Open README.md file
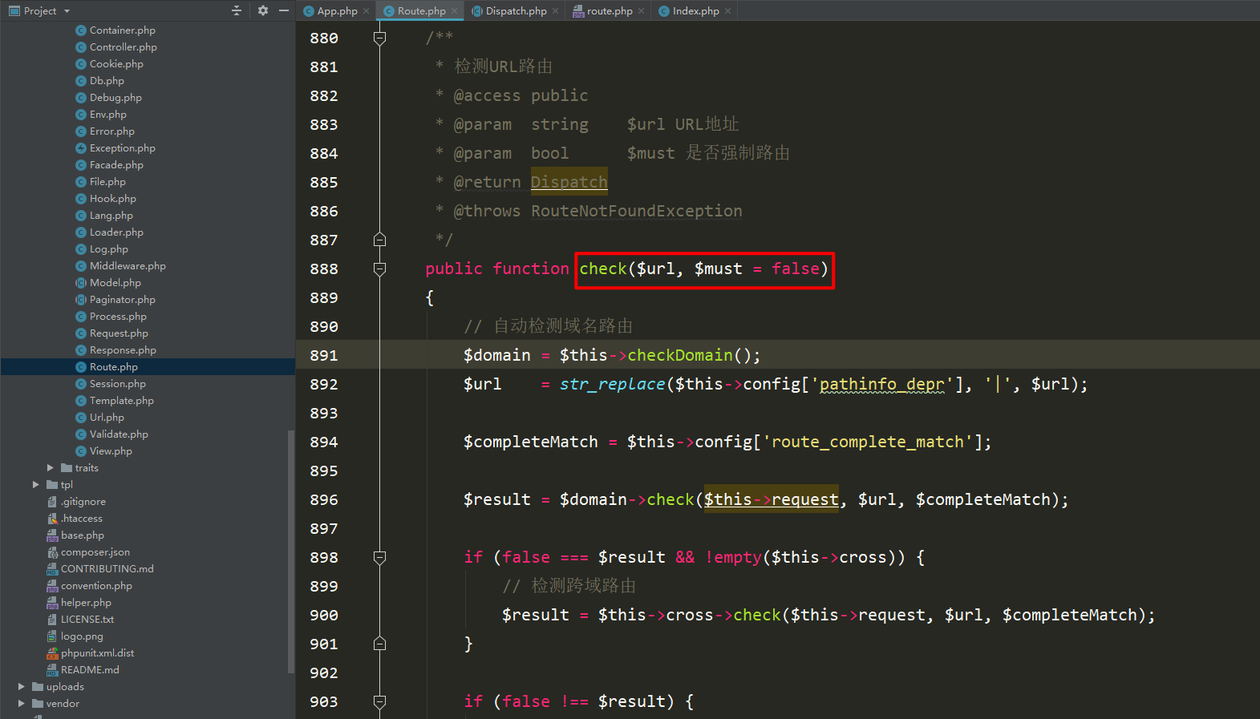The height and width of the screenshot is (719, 1260). (90, 670)
